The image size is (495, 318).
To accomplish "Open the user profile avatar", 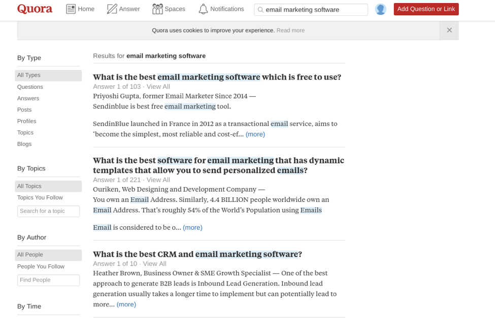I will 380,10.
